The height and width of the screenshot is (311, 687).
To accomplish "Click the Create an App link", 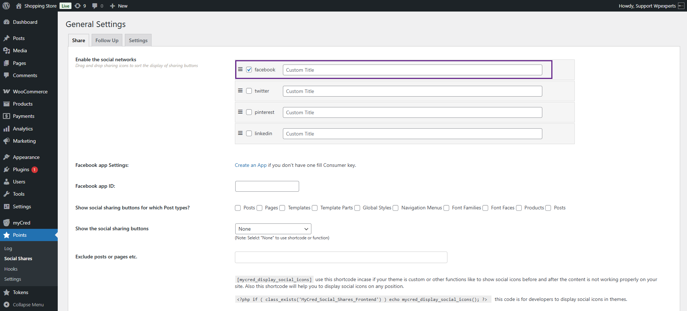I will 250,165.
